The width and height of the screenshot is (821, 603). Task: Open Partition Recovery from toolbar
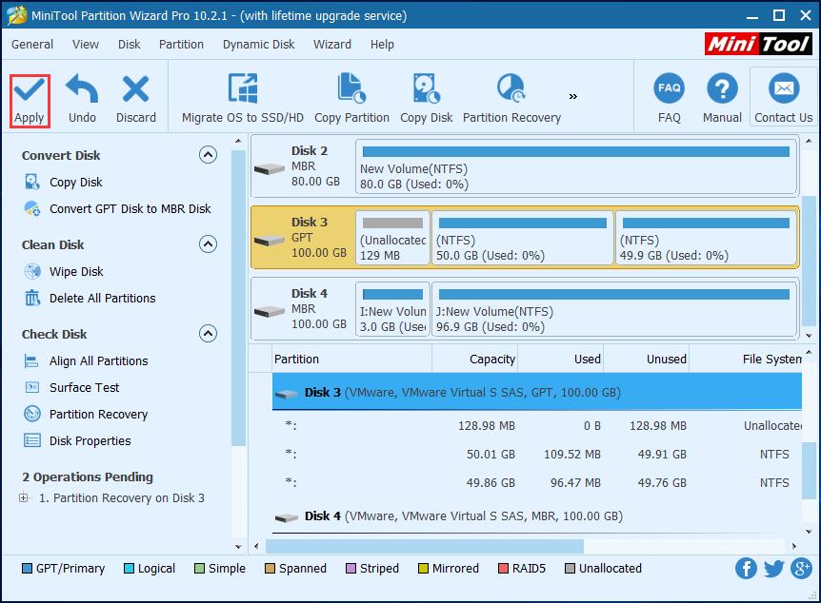click(x=511, y=91)
